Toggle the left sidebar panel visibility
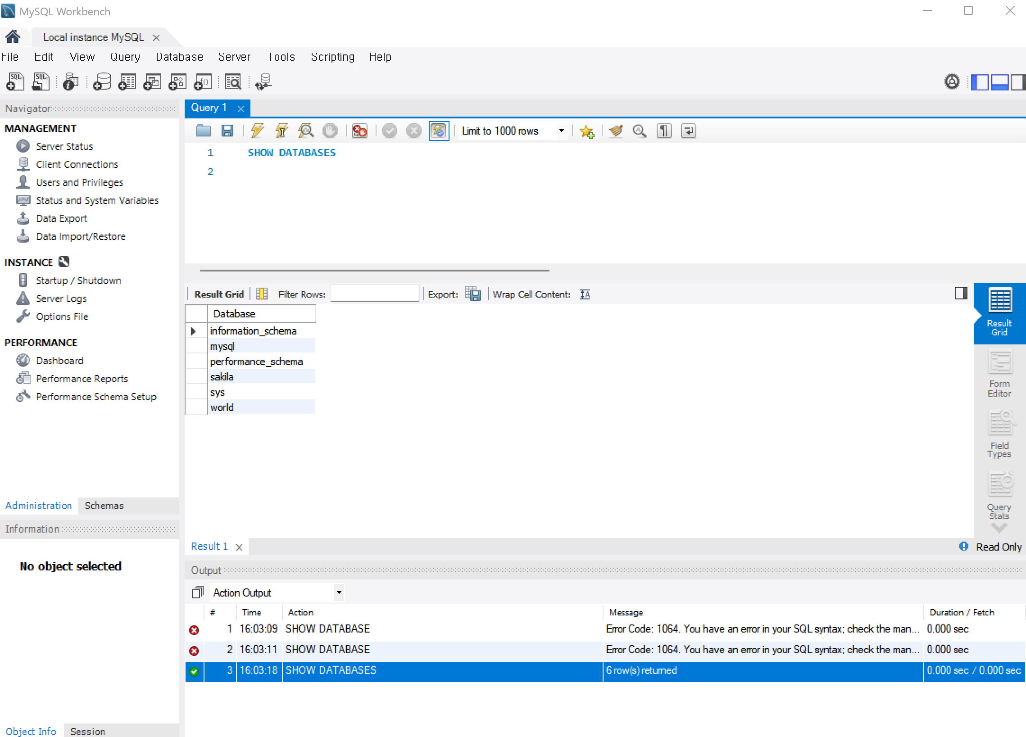Viewport: 1026px width, 737px height. [x=980, y=82]
